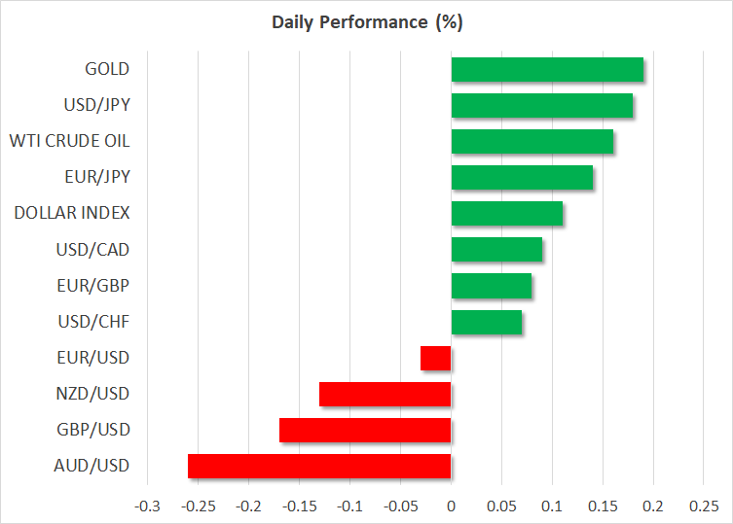Viewport: 733px width, 524px height.
Task: Click the USD/CHF bar
Action: (487, 322)
